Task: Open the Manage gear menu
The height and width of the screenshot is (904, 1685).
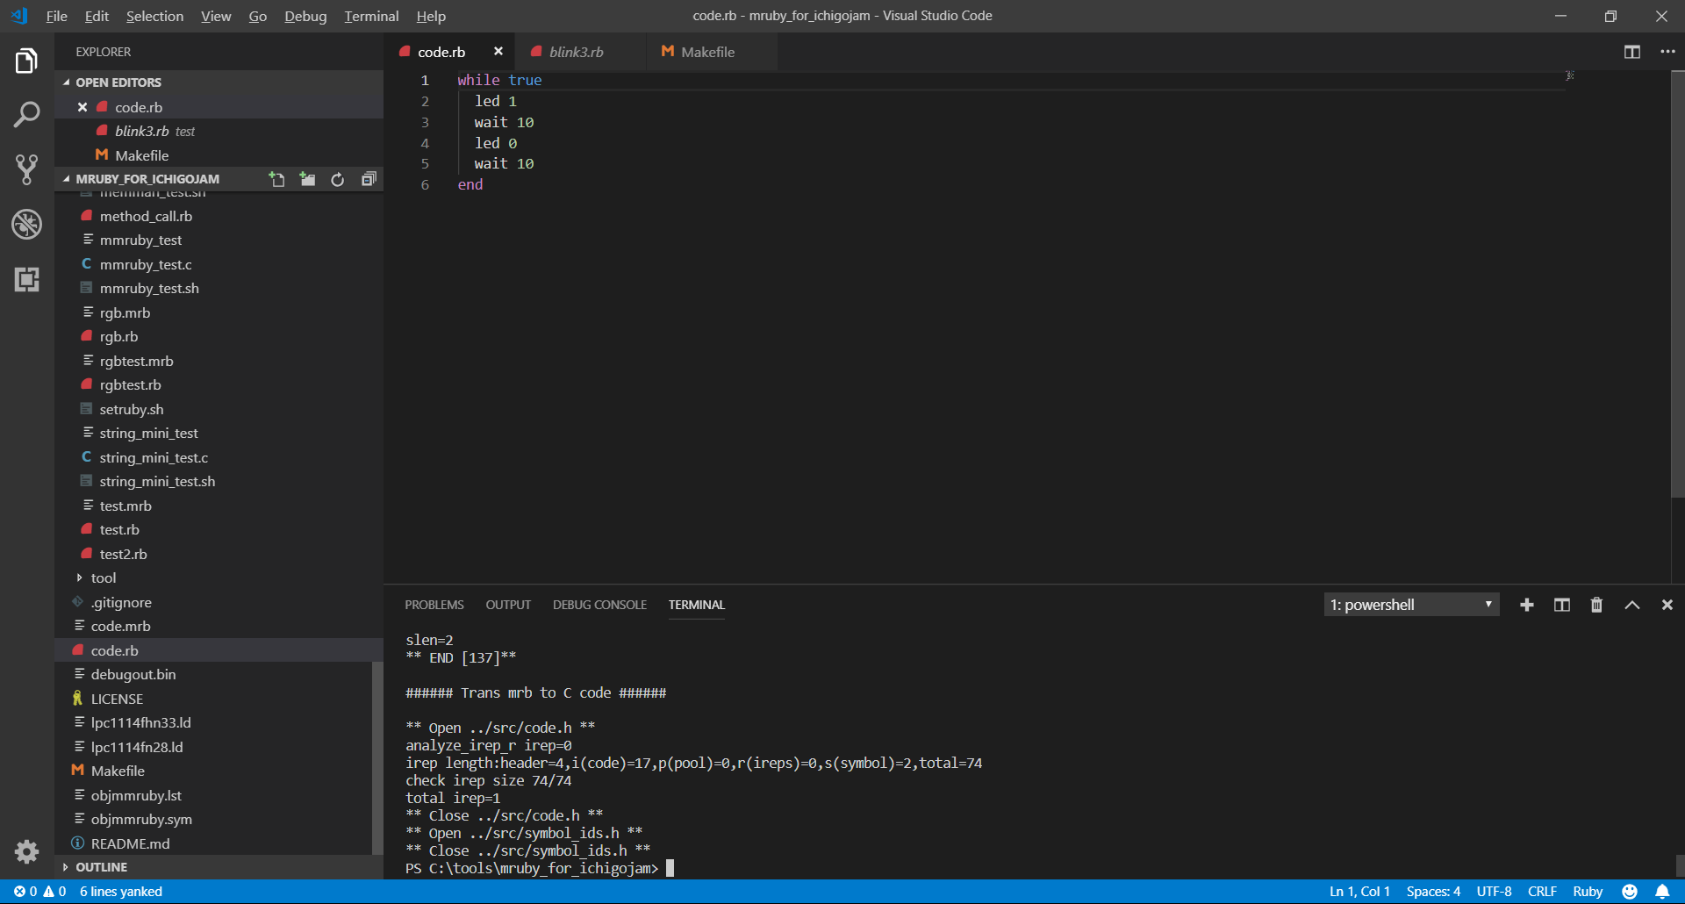Action: point(26,850)
